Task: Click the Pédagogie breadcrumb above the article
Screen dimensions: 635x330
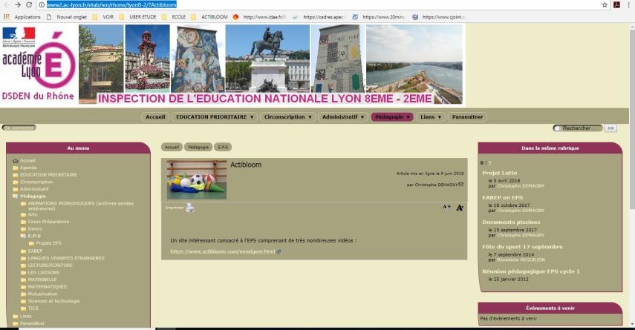Action: tap(197, 147)
